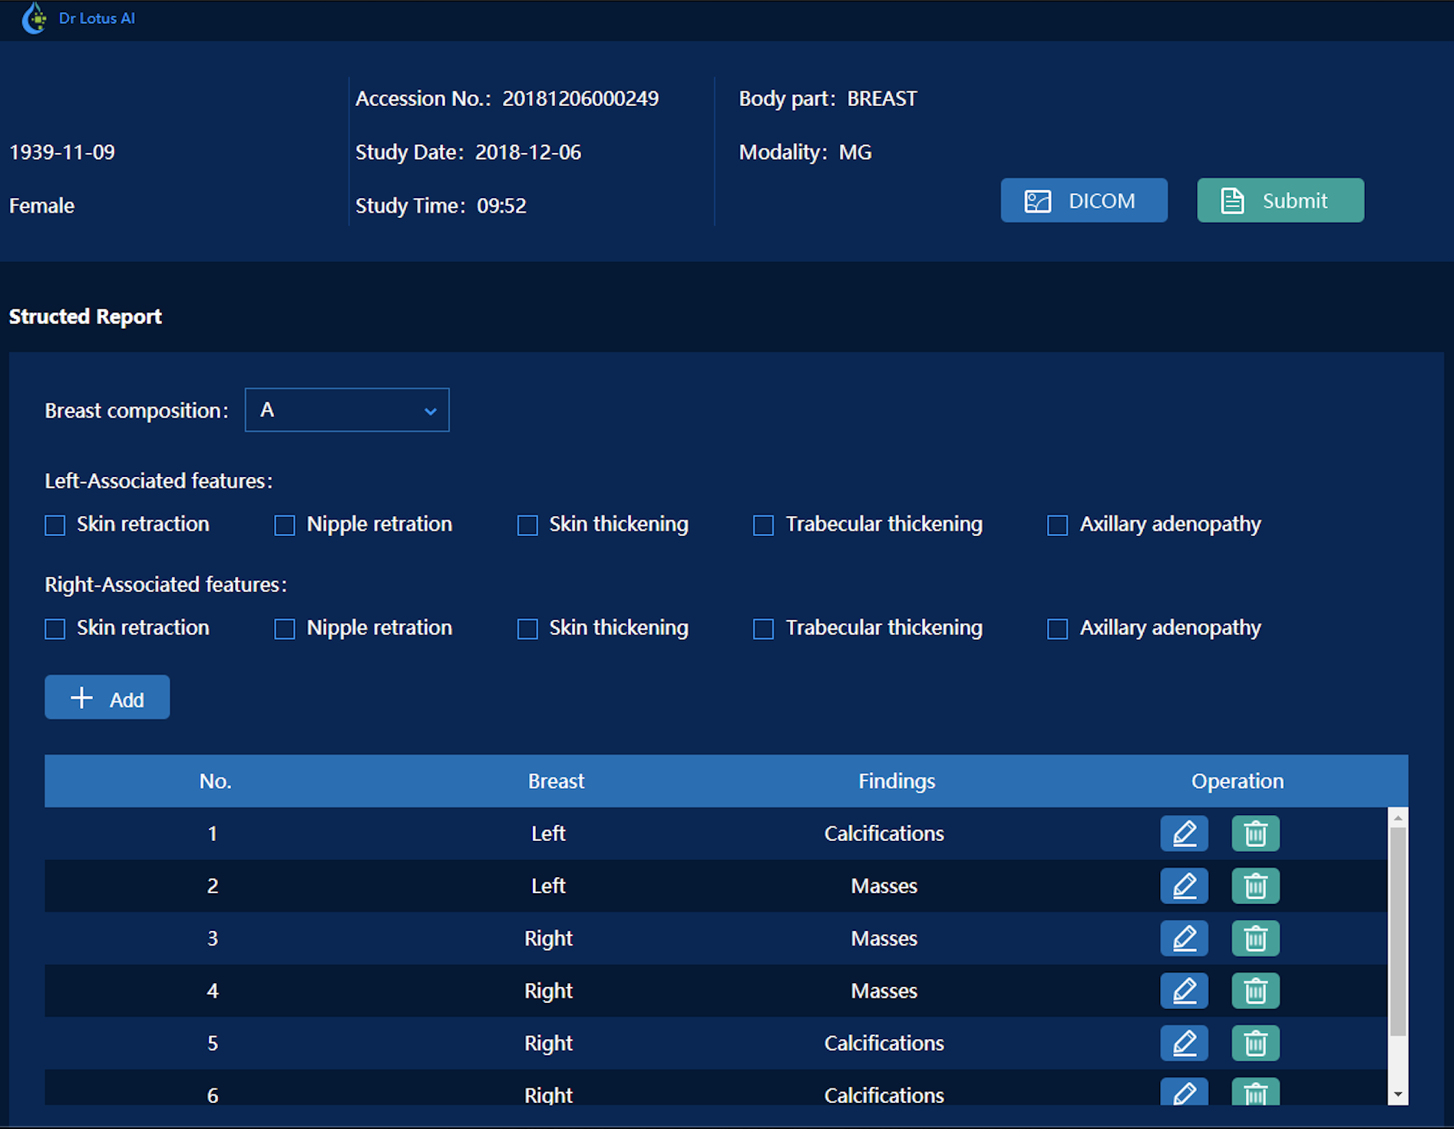Edit row 5 Right Calcifications finding
The height and width of the screenshot is (1129, 1454).
pos(1184,1043)
